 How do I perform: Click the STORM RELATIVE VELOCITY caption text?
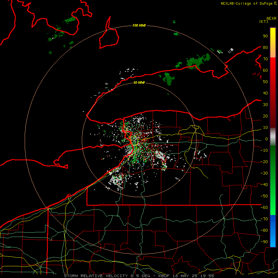96,276
